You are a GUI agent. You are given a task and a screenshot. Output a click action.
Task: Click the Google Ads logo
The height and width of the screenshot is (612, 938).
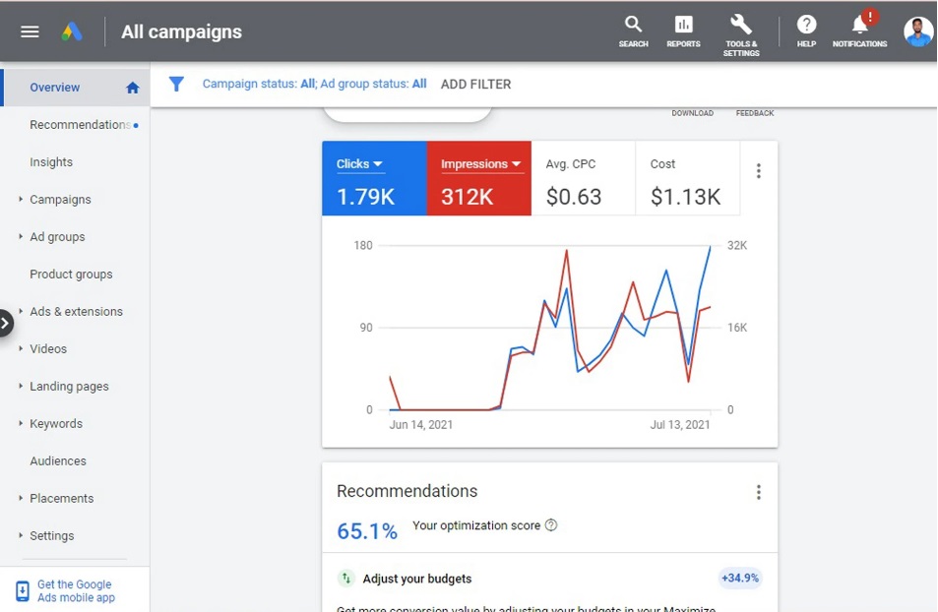[70, 31]
